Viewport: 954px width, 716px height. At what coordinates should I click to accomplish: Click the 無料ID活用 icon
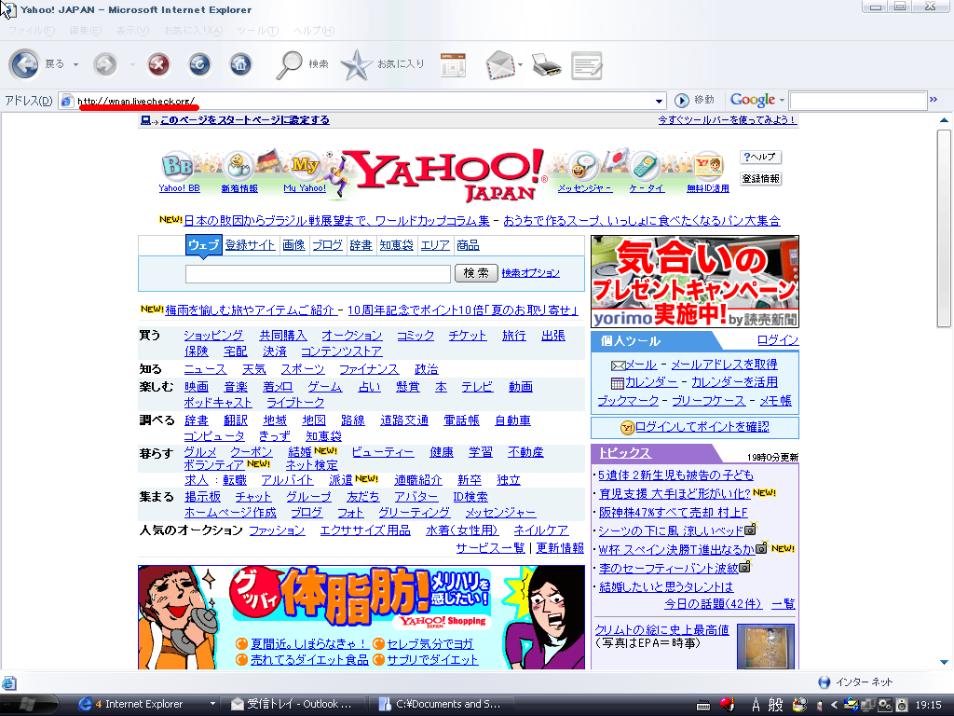708,166
